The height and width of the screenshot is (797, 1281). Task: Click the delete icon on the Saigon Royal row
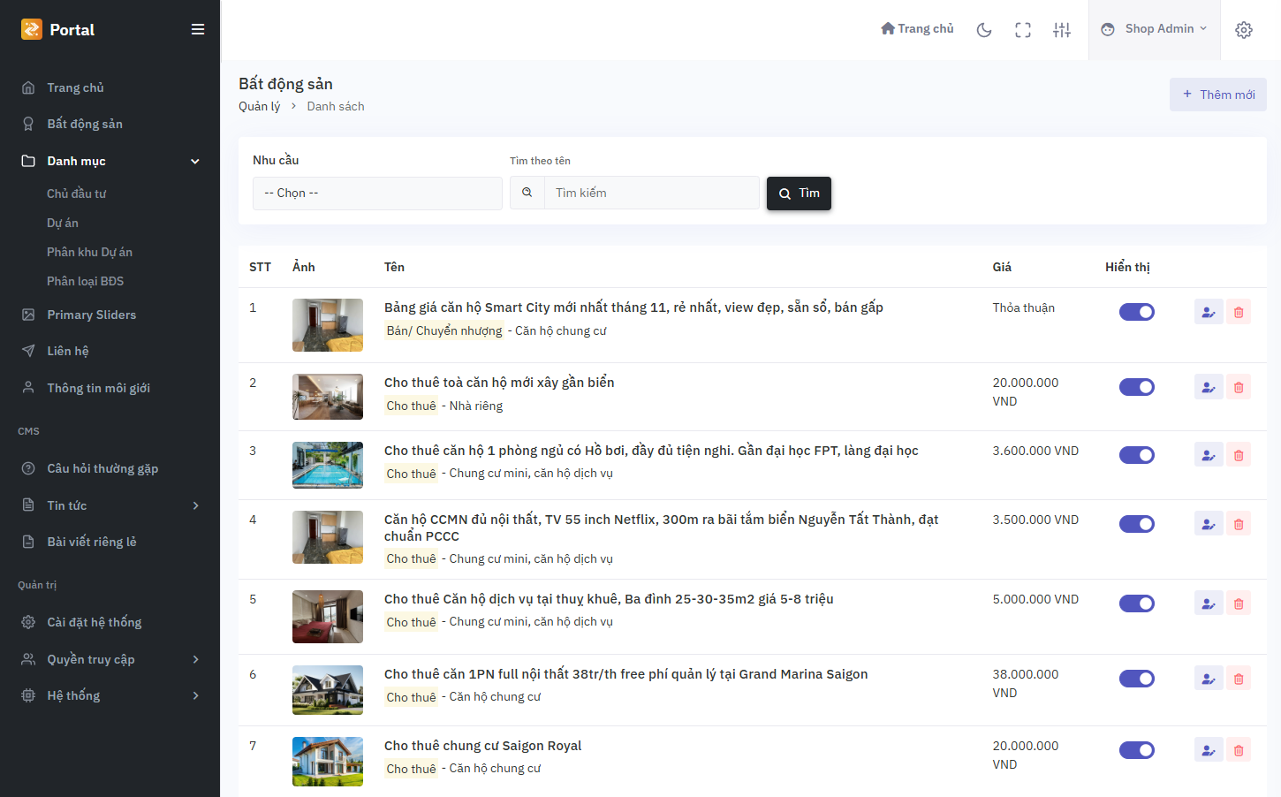pyautogui.click(x=1239, y=749)
